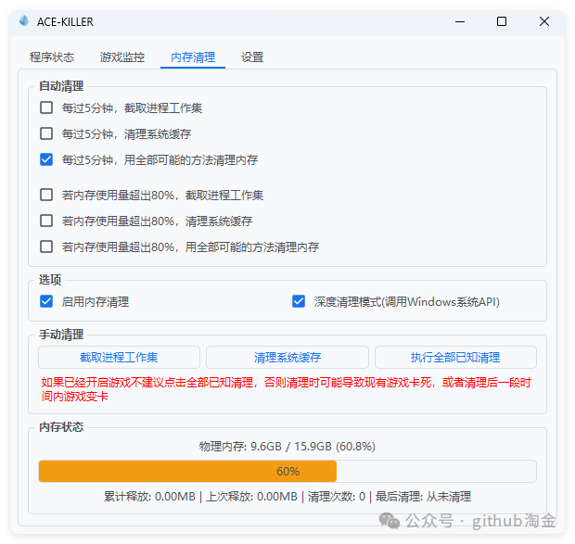Maximize the ACE-KILLER window
Image resolution: width=575 pixels, height=544 pixels.
502,21
